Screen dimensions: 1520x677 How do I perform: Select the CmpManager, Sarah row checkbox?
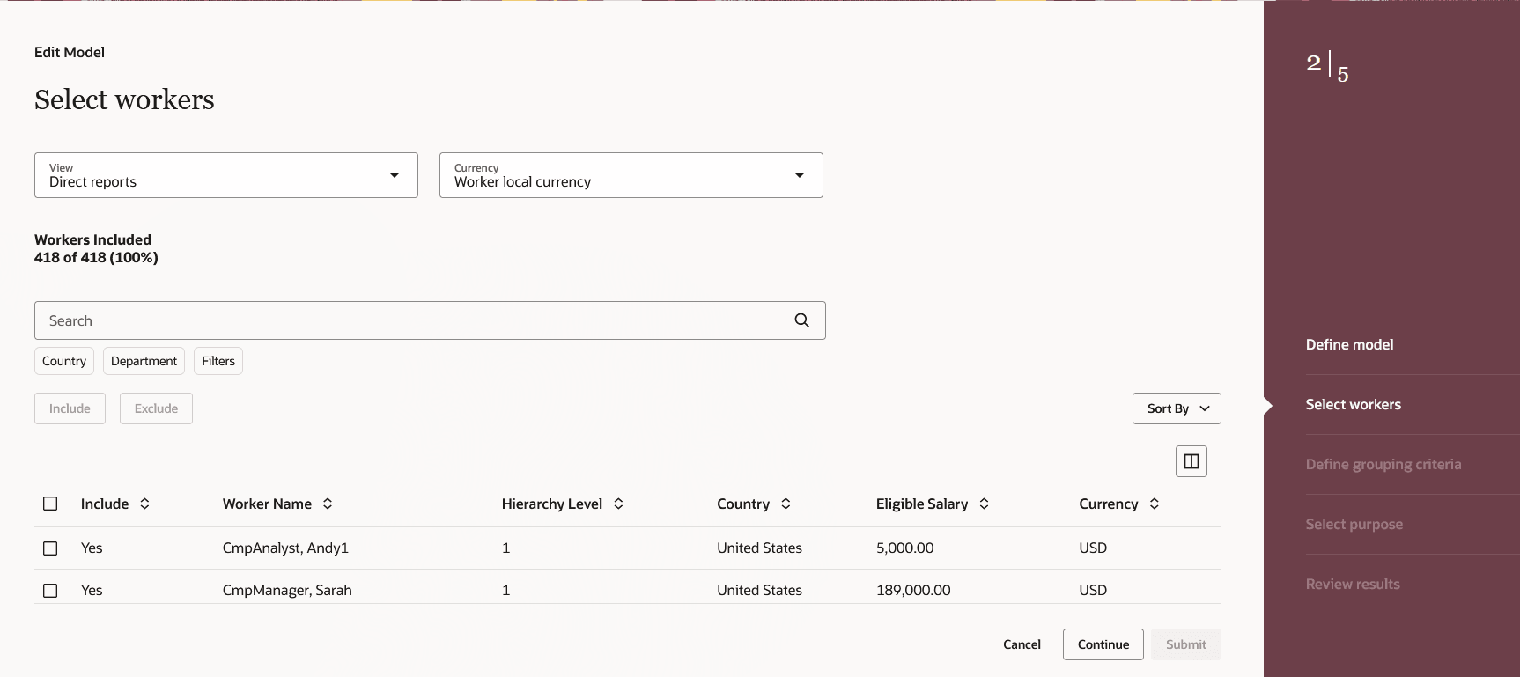point(50,591)
